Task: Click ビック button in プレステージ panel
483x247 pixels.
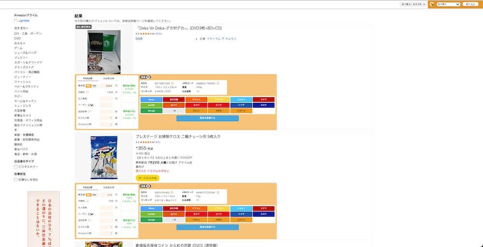Action: (x=219, y=214)
